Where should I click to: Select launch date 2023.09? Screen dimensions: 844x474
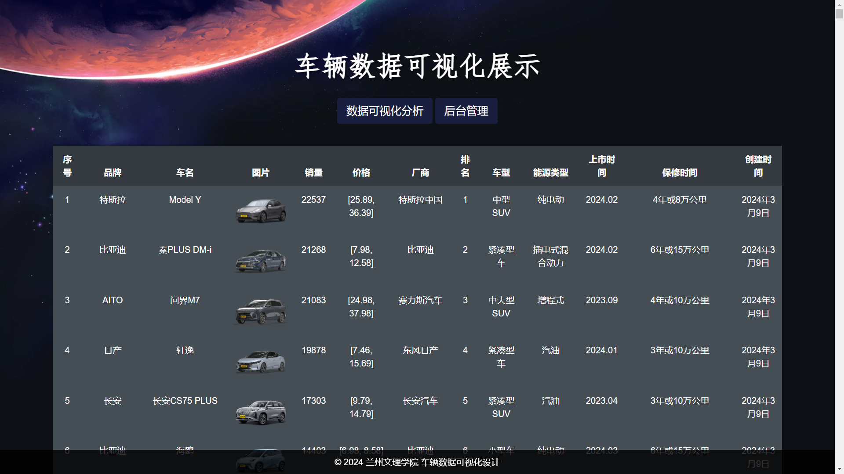602,300
